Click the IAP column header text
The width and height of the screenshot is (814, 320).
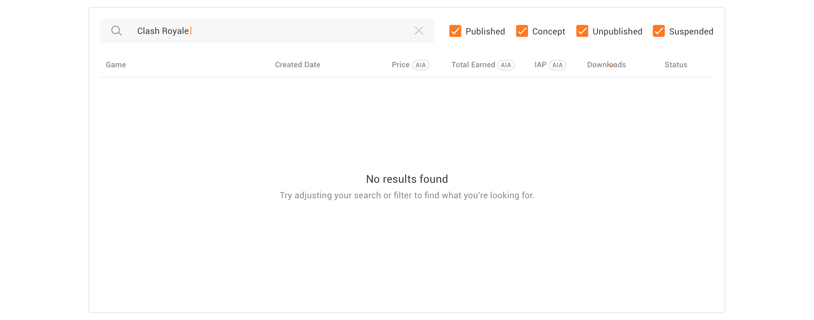click(540, 65)
